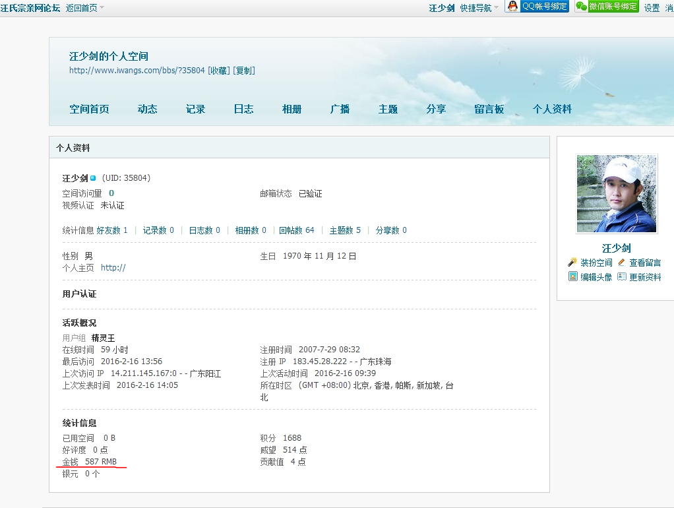Image resolution: width=674 pixels, height=508 pixels.
Task: Click the magic wand 装扮空间 icon
Action: pos(572,263)
